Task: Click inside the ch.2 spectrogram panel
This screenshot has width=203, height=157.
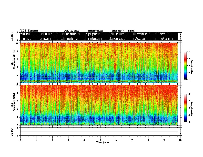Action: (99, 105)
